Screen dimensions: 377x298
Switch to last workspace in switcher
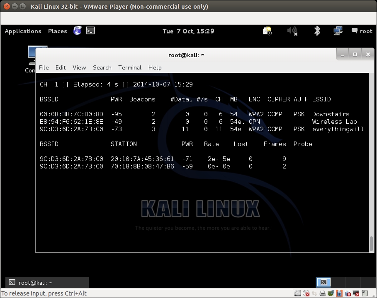click(368, 282)
